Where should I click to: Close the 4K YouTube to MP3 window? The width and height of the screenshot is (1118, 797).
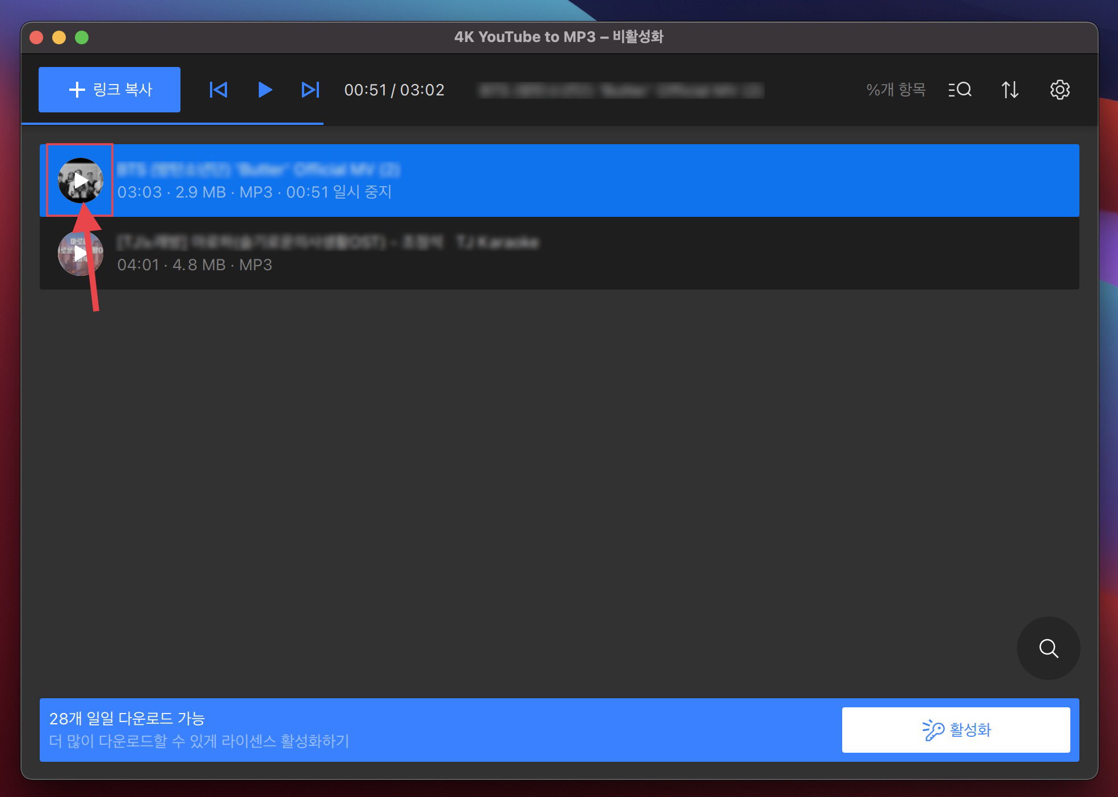pyautogui.click(x=36, y=37)
